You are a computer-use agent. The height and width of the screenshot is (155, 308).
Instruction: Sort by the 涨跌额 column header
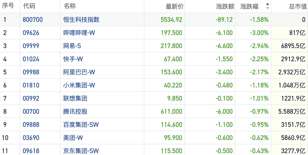[225, 6]
